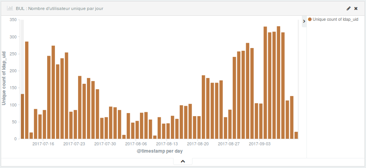This screenshot has width=366, height=168.
Task: Click the 2017-07-16 date label on x-axis
Action: pyautogui.click(x=43, y=144)
